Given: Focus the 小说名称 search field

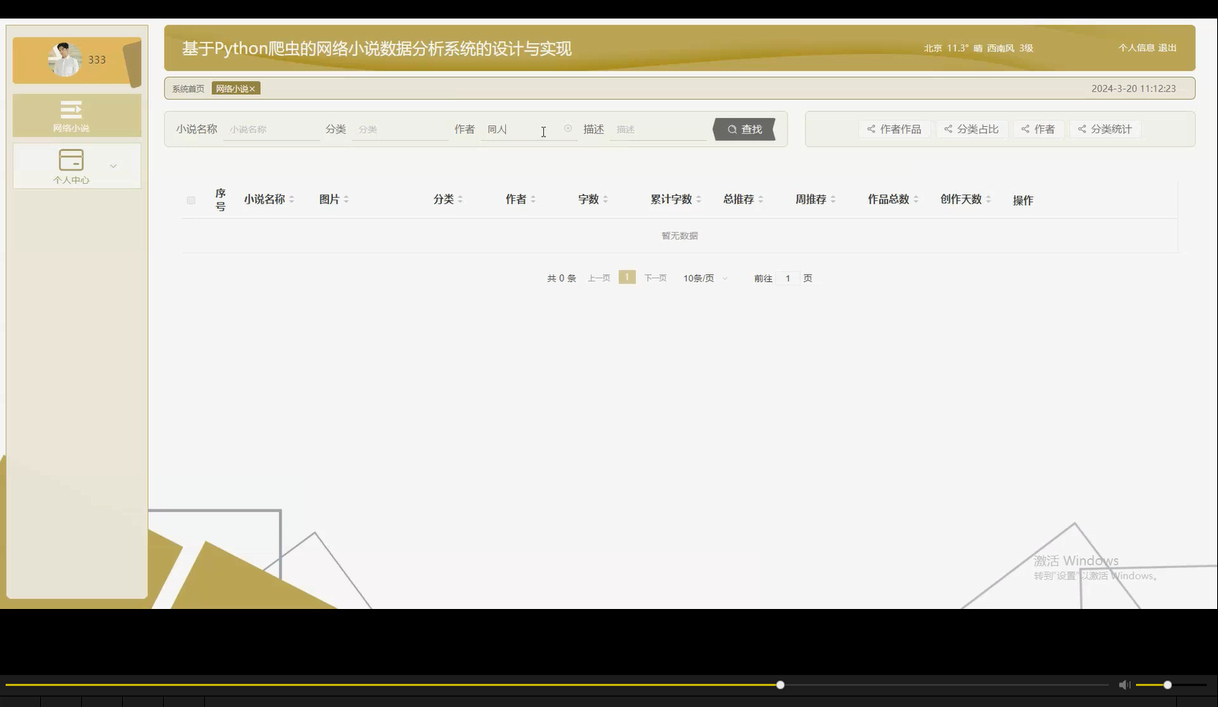Looking at the screenshot, I should tap(272, 129).
